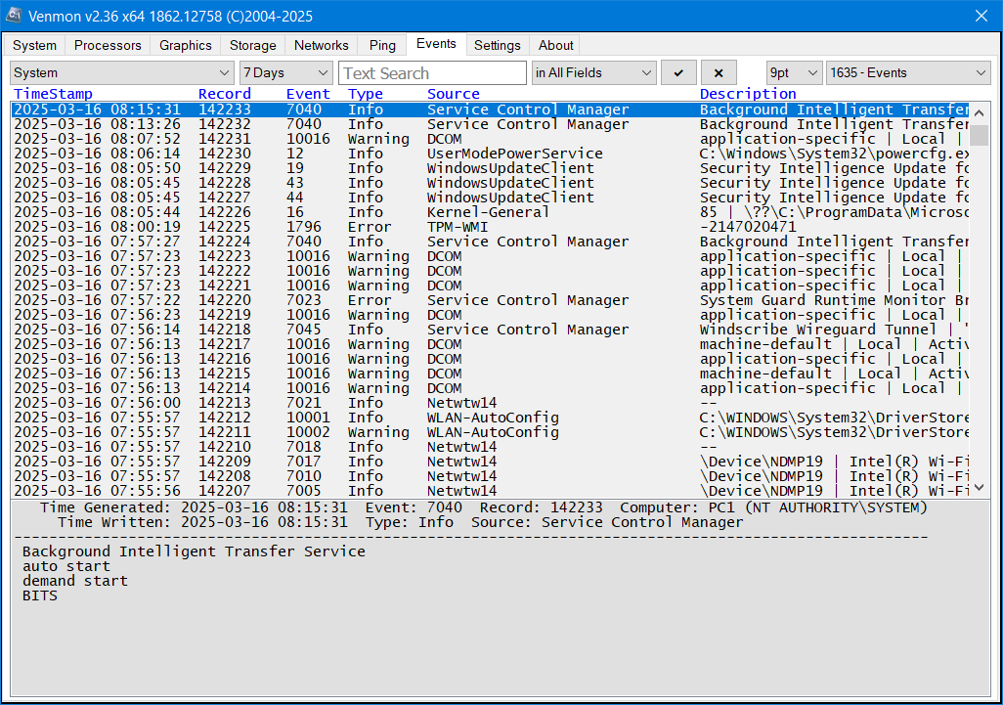This screenshot has height=705, width=1003.
Task: Select the Kernel-General event row
Action: (490, 212)
